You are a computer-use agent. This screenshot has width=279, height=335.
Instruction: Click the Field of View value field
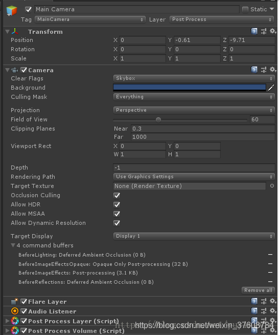pos(262,119)
